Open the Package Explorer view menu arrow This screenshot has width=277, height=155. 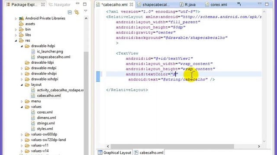tap(86, 11)
